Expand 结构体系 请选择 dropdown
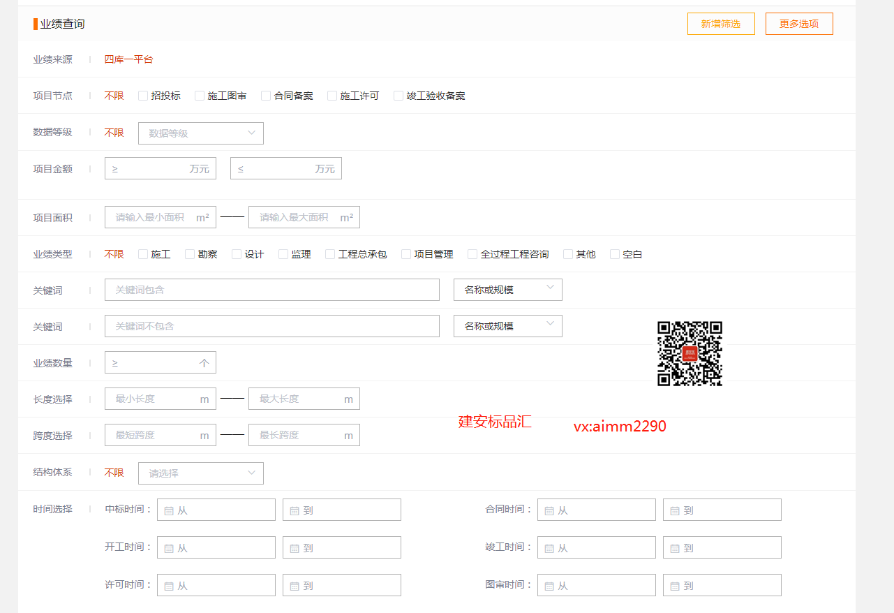The width and height of the screenshot is (894, 613). 201,473
